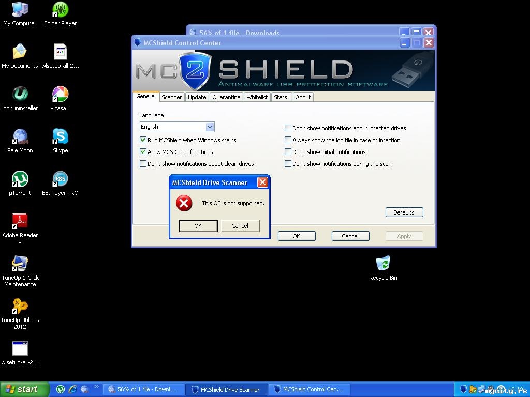Select wlsetup-all icon at bottom of desktop
Viewport: 530px width, 397px height.
coord(20,353)
